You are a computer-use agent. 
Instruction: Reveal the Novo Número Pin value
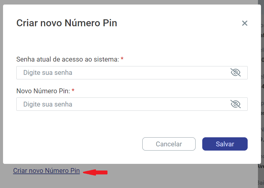pos(235,104)
